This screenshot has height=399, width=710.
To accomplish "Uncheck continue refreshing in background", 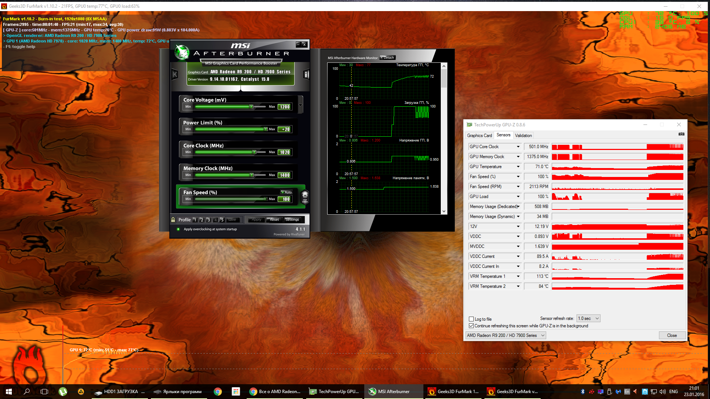I will coord(471,326).
